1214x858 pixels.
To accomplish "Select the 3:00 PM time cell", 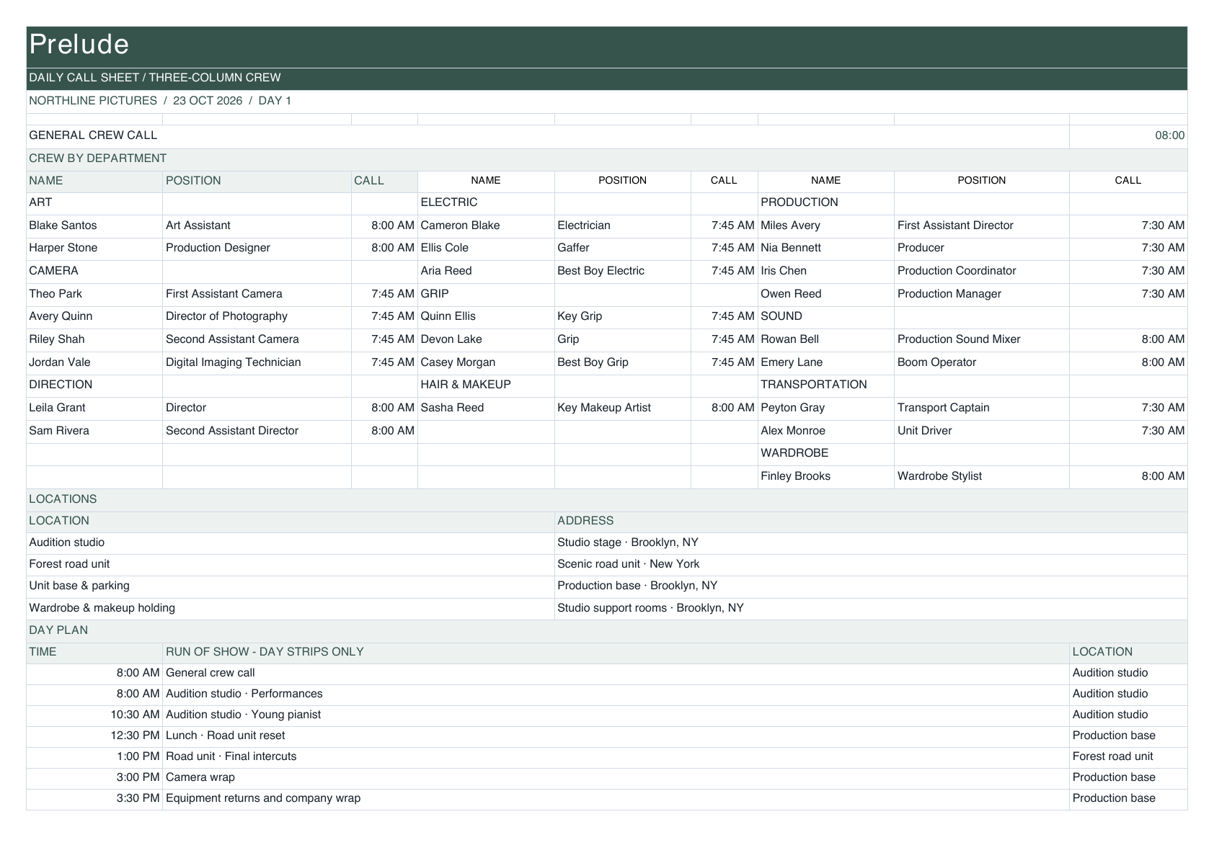I will click(x=94, y=777).
